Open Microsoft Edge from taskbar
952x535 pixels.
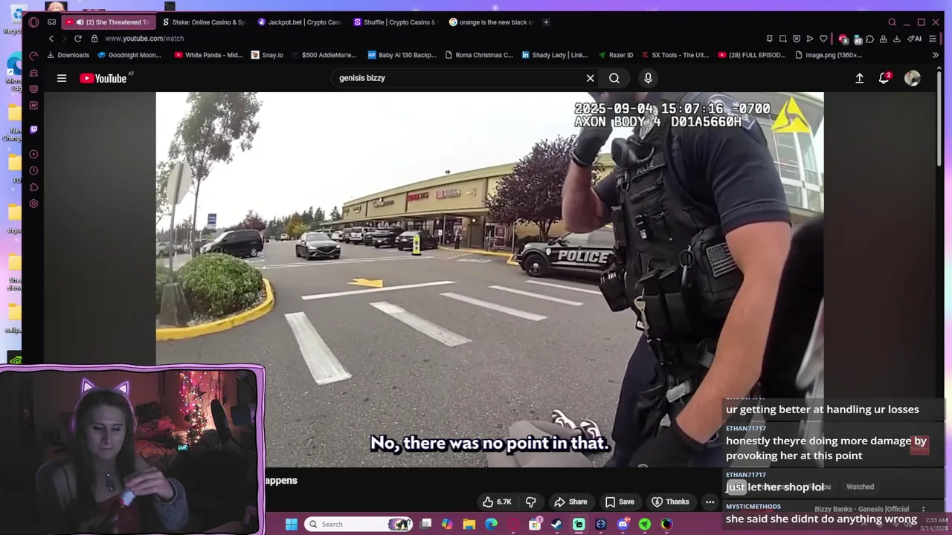(491, 525)
